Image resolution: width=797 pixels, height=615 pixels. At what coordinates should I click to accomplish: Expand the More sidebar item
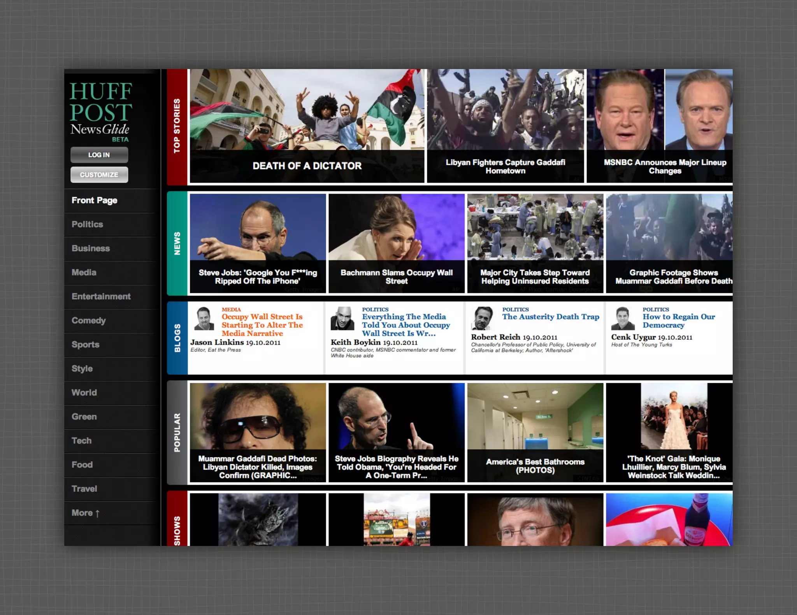[86, 513]
